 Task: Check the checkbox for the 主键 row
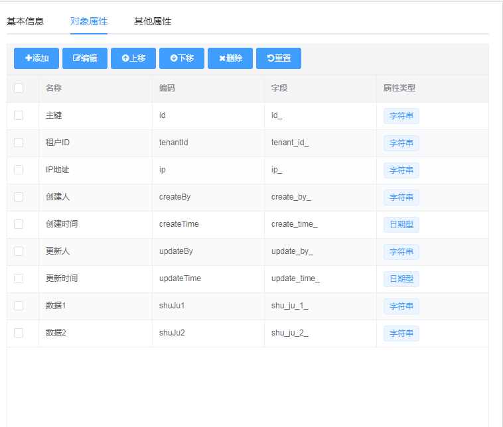[x=19, y=115]
